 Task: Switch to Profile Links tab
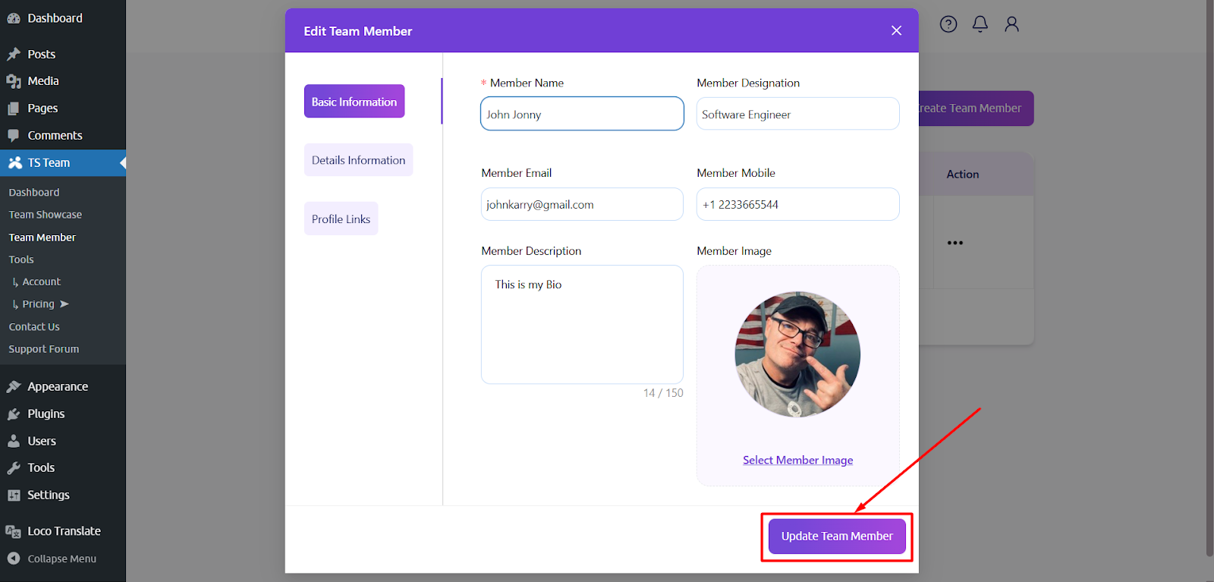(x=341, y=219)
